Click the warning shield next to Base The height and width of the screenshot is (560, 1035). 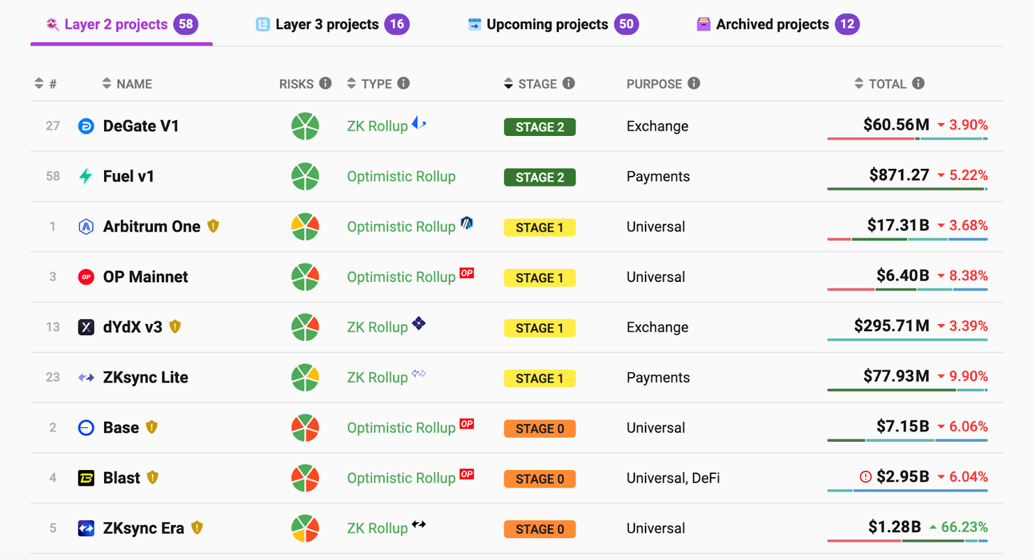tap(152, 427)
